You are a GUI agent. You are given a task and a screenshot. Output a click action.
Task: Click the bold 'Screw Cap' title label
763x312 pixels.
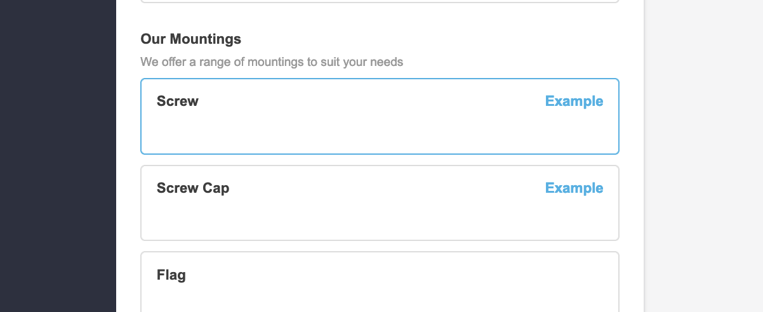tap(193, 188)
